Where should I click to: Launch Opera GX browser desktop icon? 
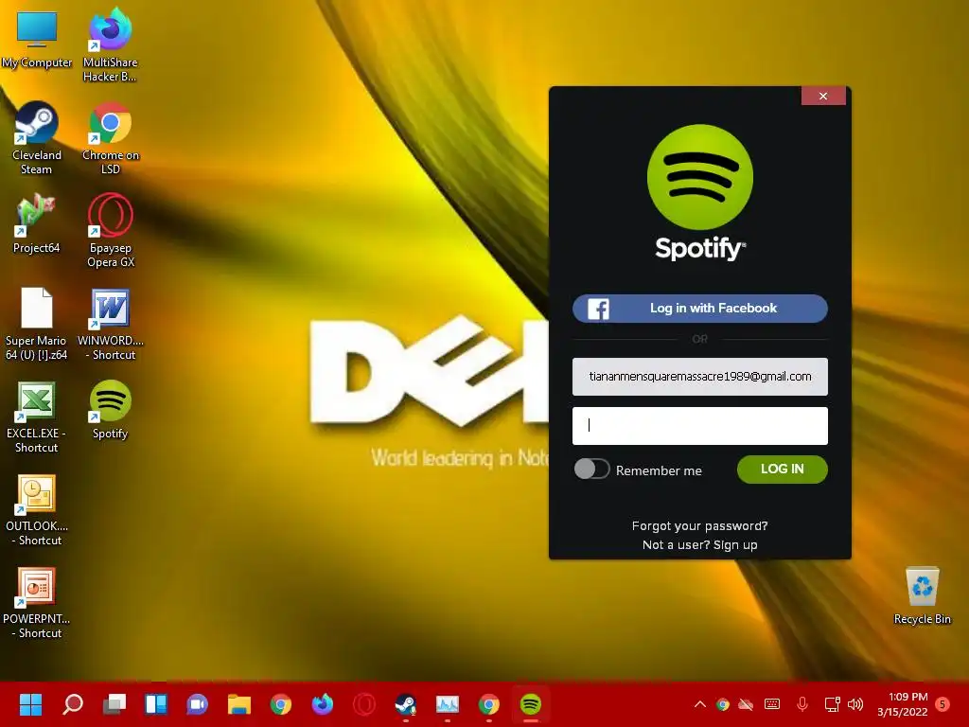pyautogui.click(x=110, y=231)
